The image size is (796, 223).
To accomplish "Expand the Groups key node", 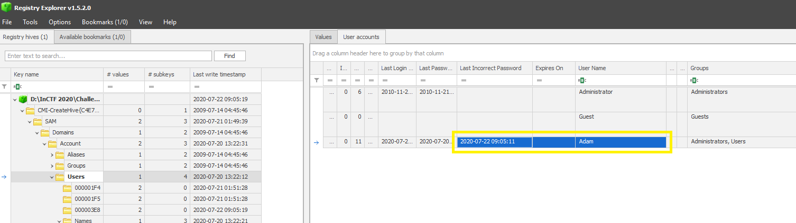I will [52, 166].
